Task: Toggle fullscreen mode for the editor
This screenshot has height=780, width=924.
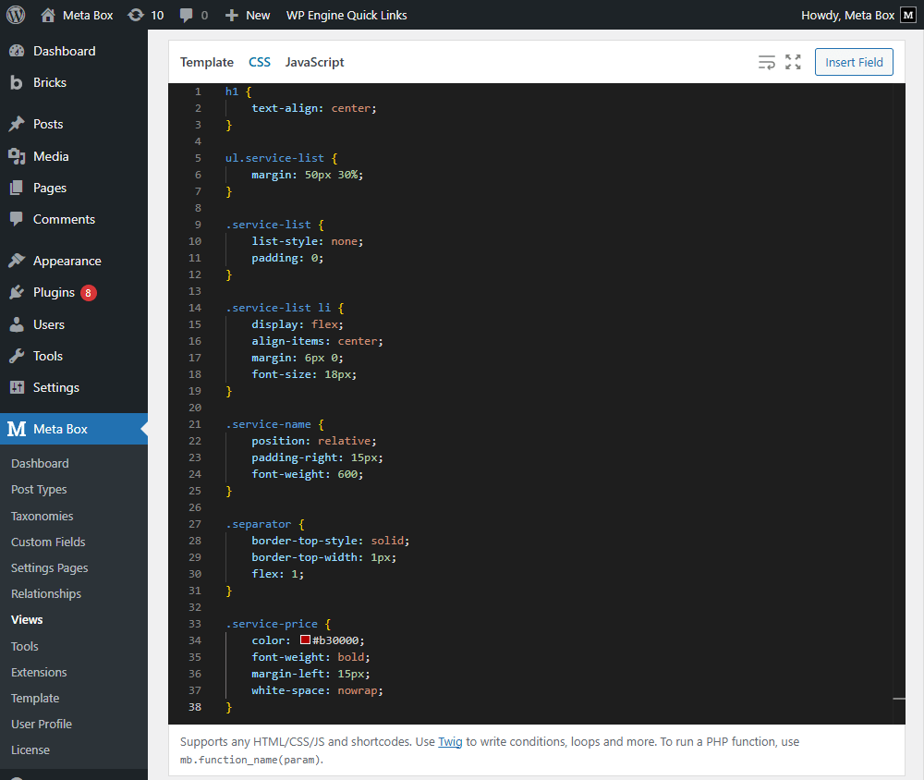Action: click(x=793, y=62)
